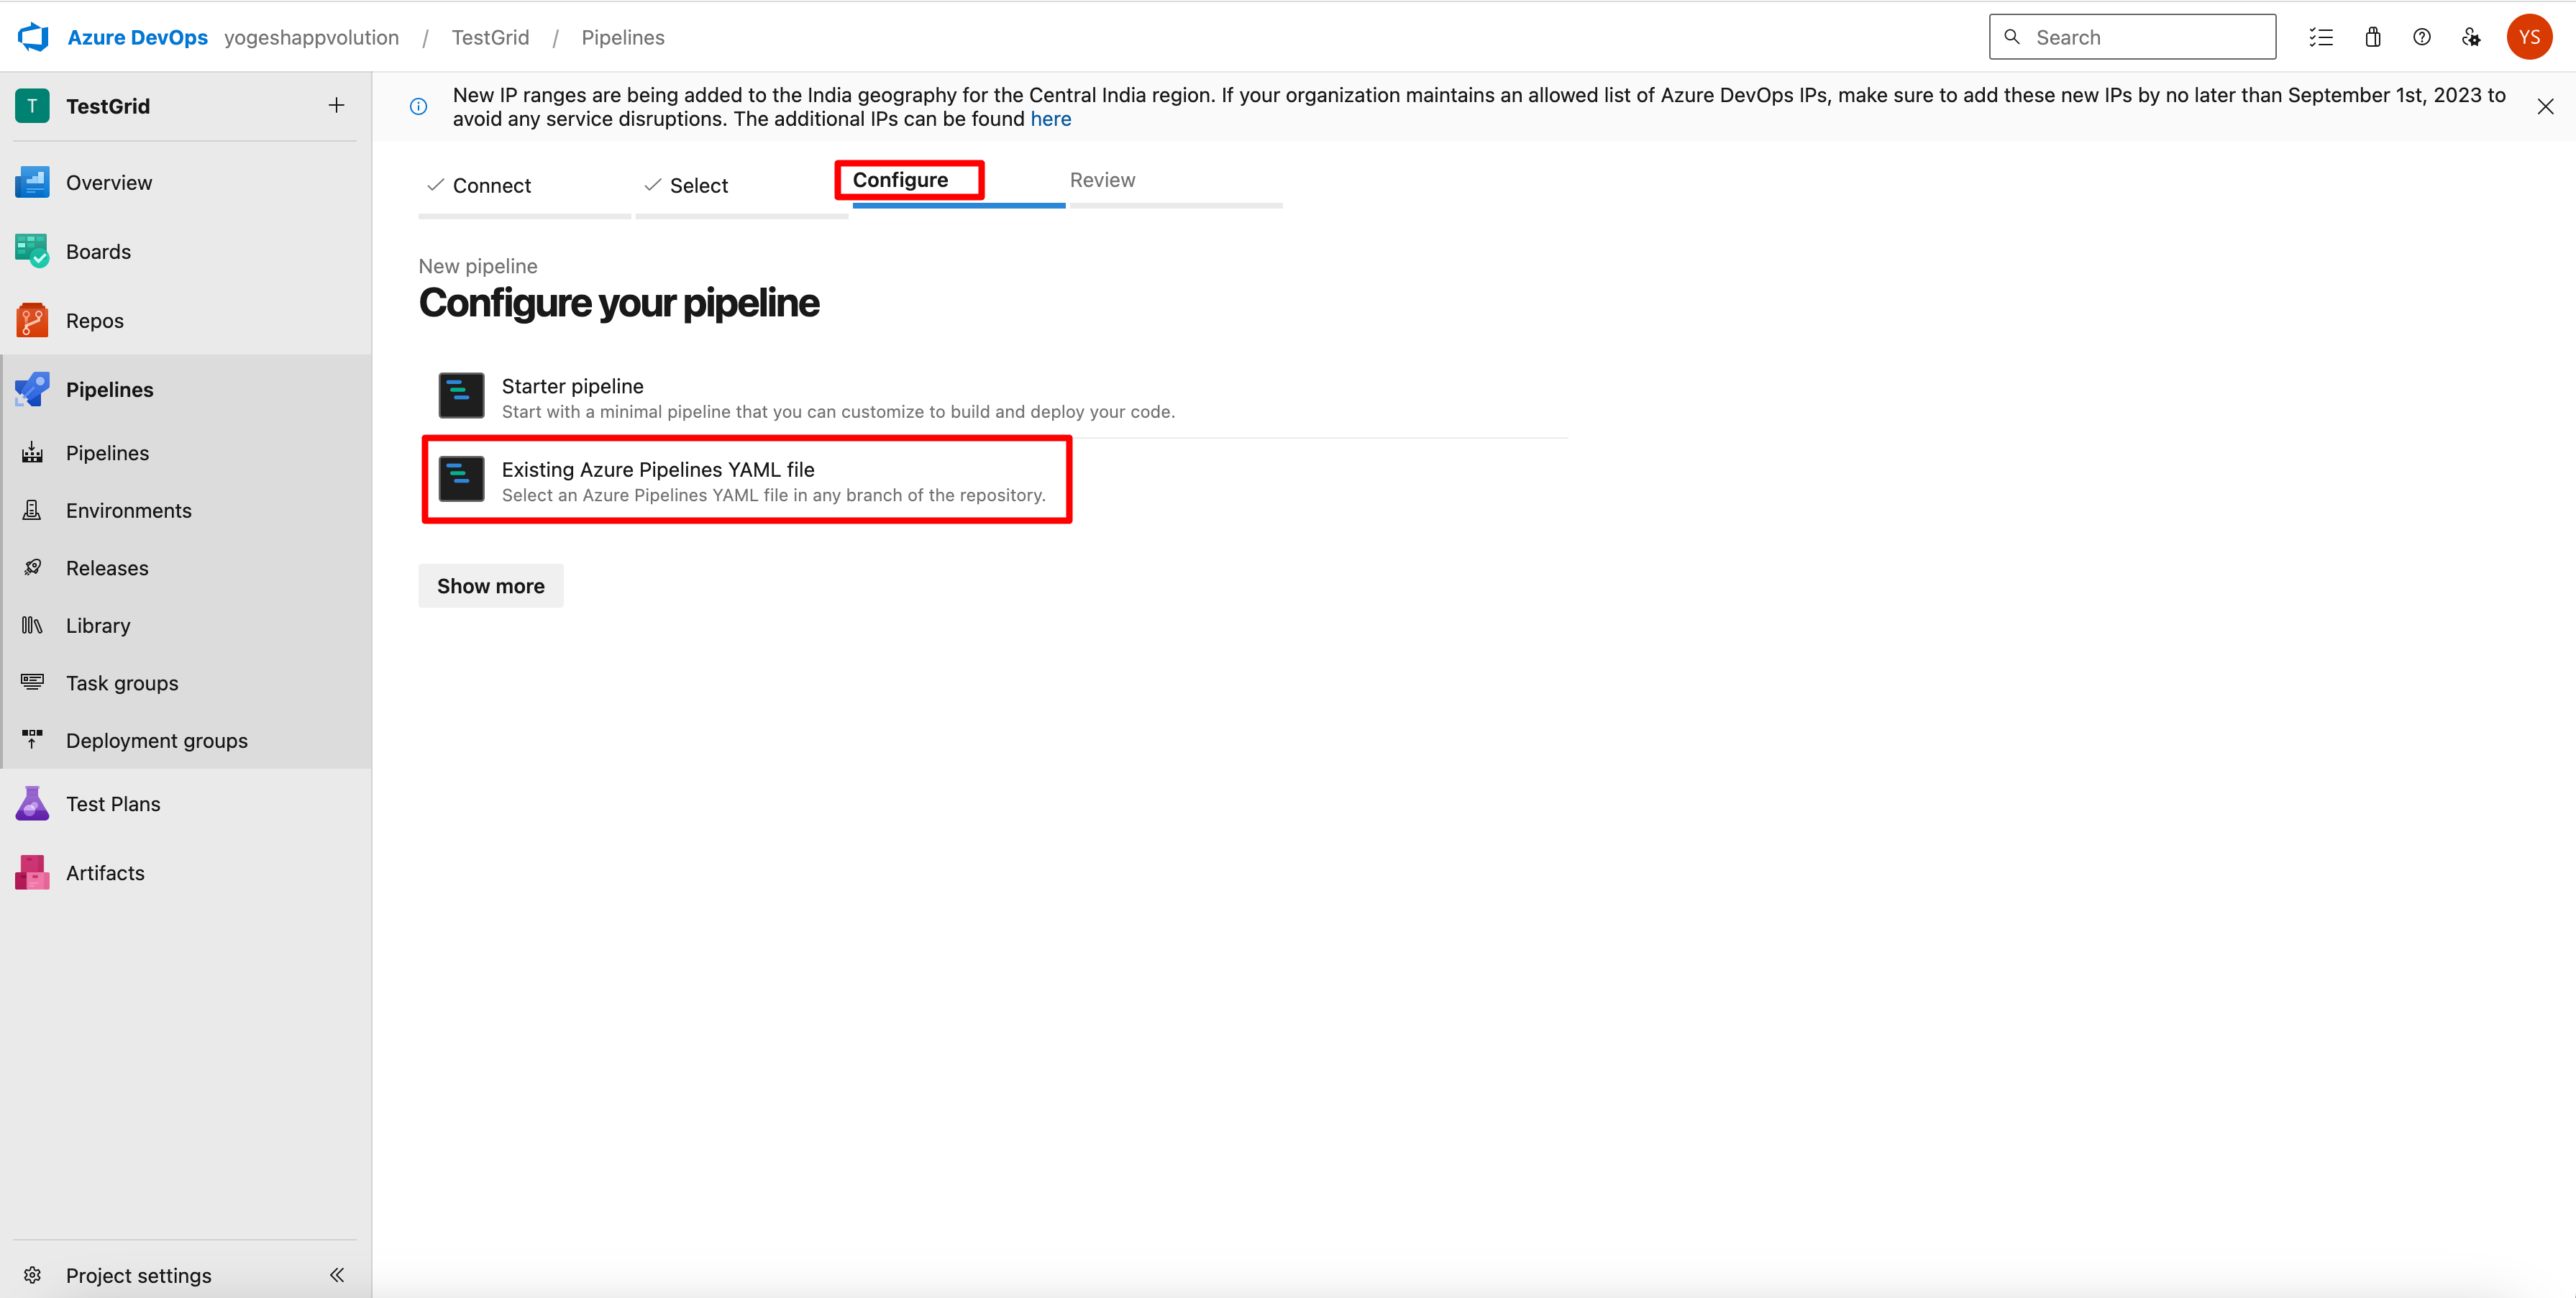This screenshot has height=1298, width=2576.
Task: Click the Environments icon
Action: 32,510
